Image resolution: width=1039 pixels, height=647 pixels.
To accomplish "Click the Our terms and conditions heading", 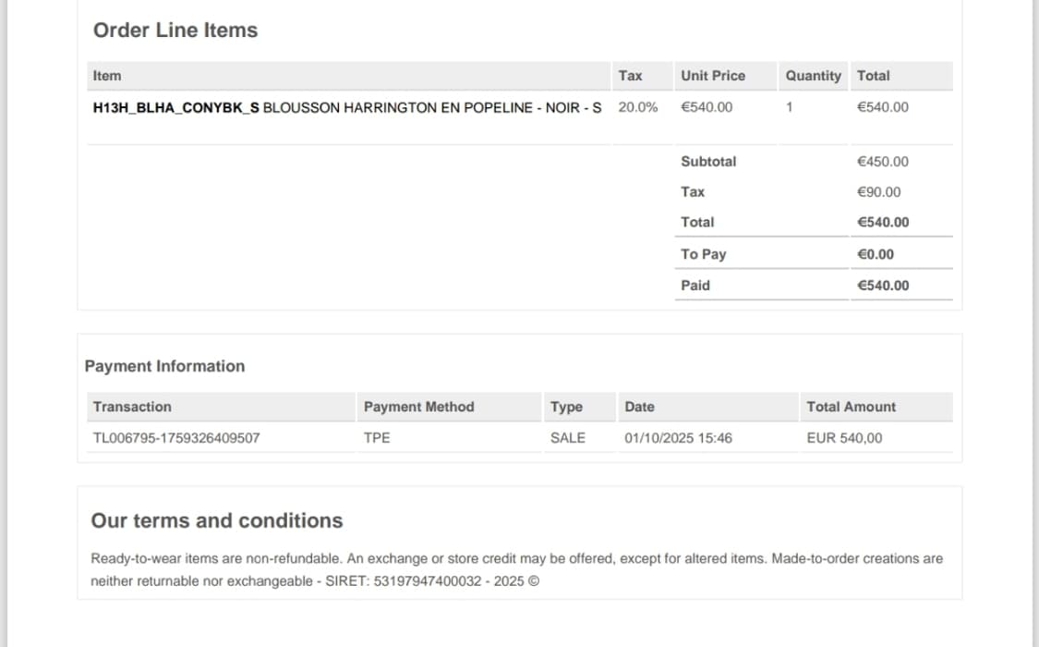I will 216,521.
